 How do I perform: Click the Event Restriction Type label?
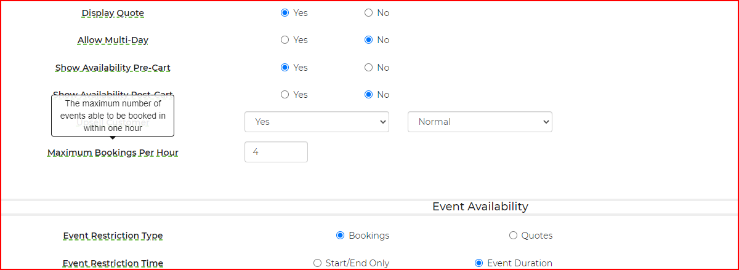tap(113, 236)
